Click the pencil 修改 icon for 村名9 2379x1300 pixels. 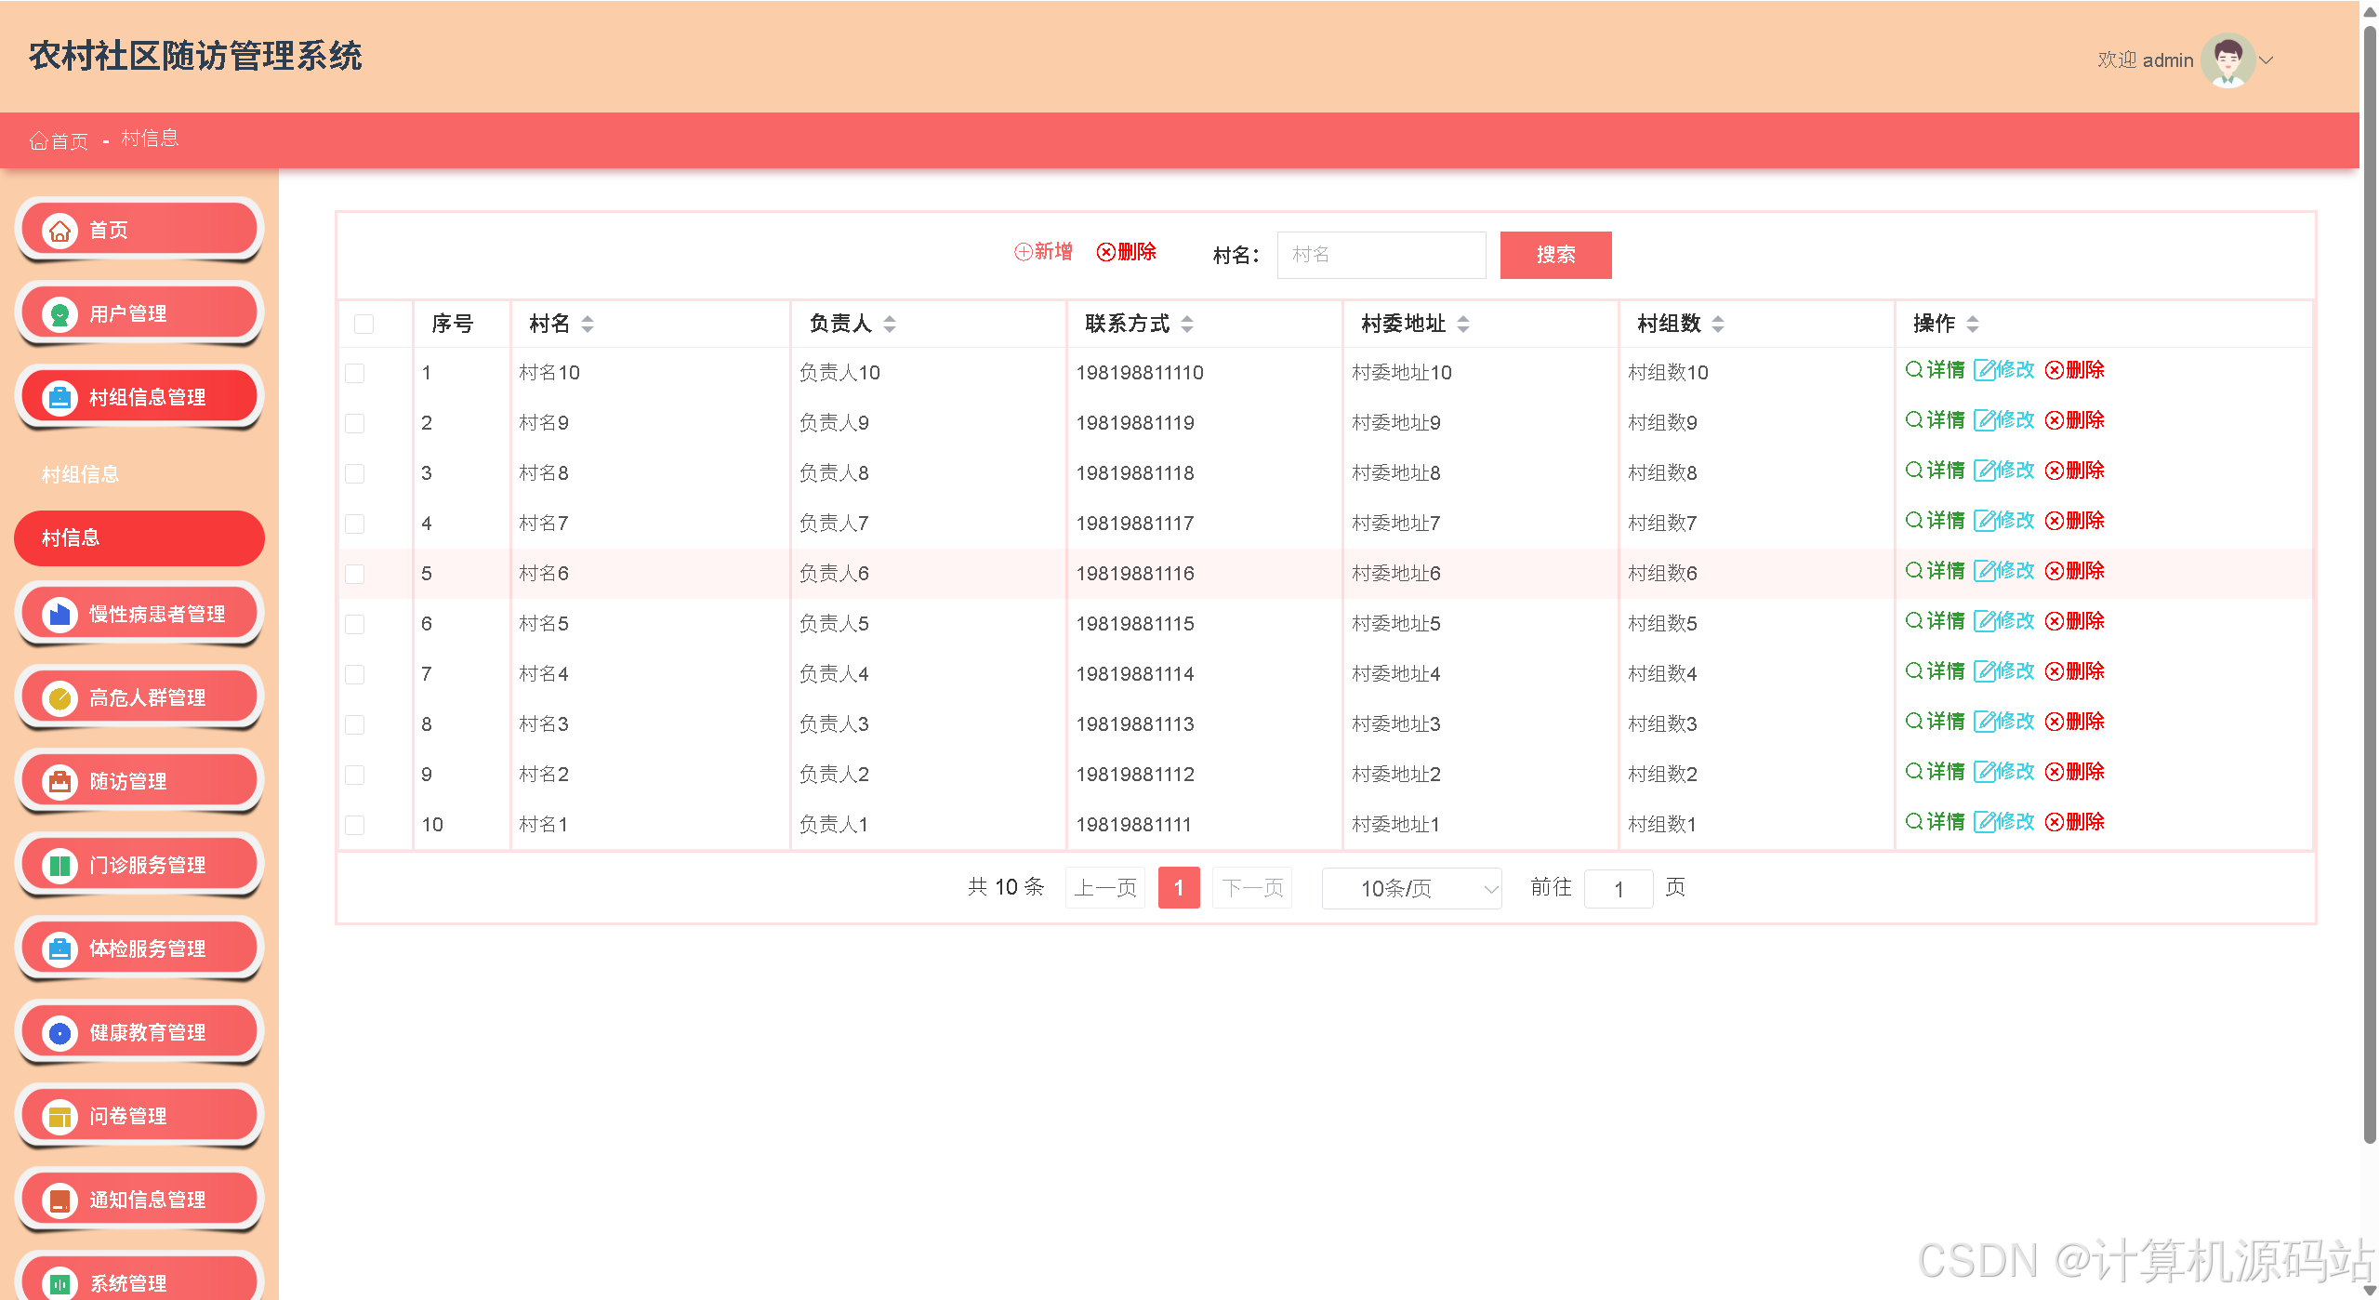tap(1984, 420)
